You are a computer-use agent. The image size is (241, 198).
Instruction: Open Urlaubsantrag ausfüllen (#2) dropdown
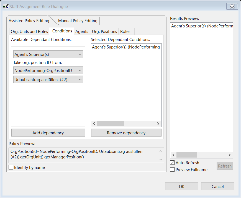pyautogui.click(x=48, y=80)
